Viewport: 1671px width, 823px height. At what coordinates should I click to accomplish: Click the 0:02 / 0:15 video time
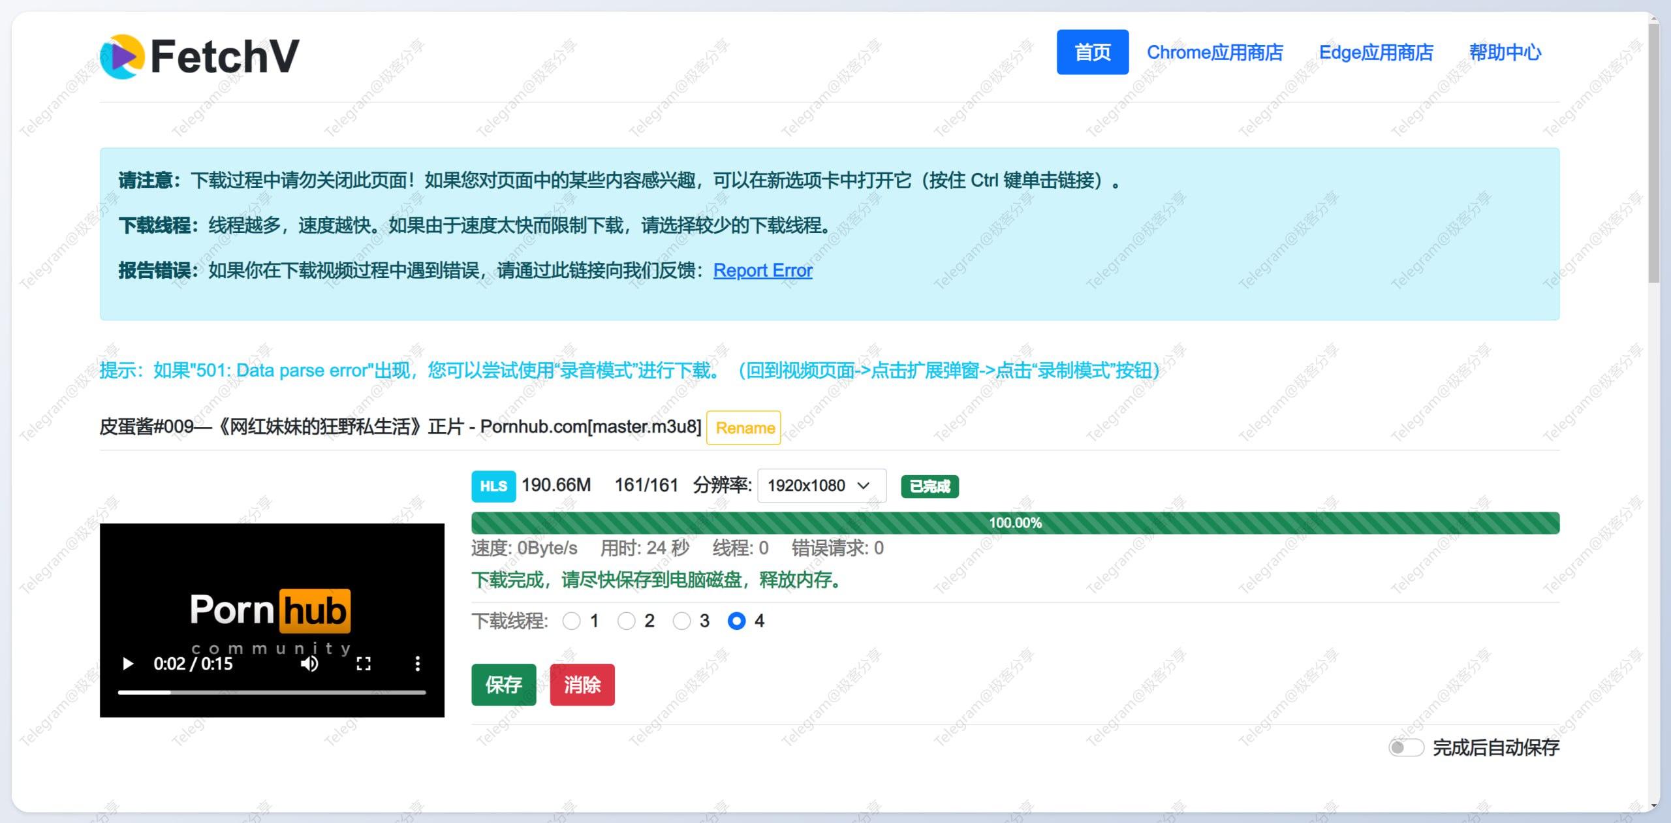click(193, 664)
